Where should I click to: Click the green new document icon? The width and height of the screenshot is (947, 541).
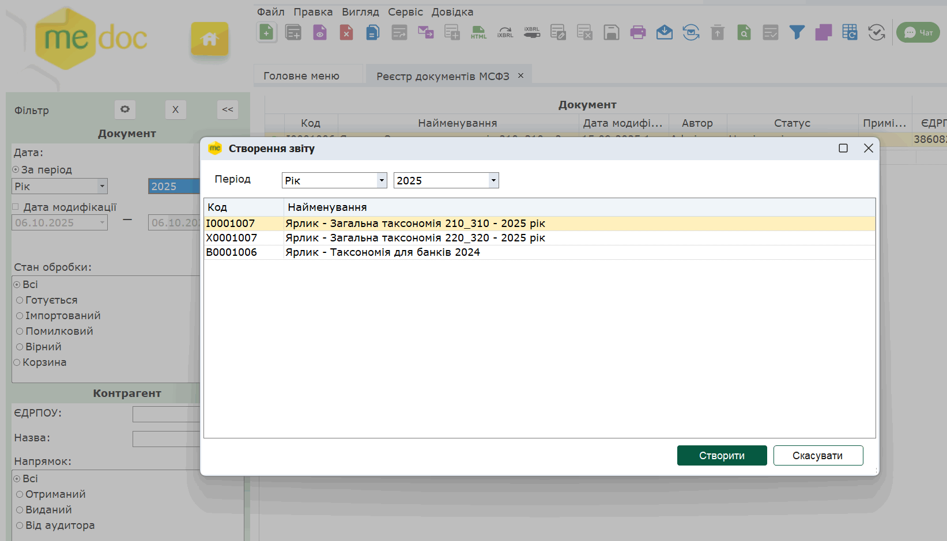pos(266,33)
